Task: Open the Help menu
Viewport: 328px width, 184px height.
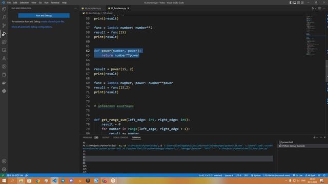Action: [64, 3]
